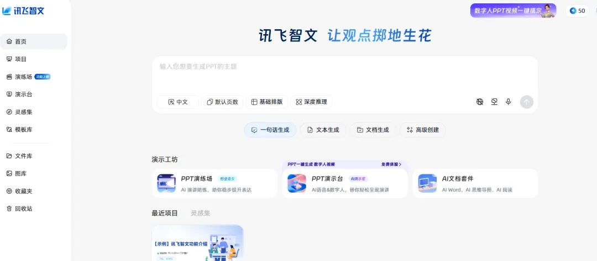Open the 默认页数 dropdown
The image size is (597, 261).
(x=222, y=102)
